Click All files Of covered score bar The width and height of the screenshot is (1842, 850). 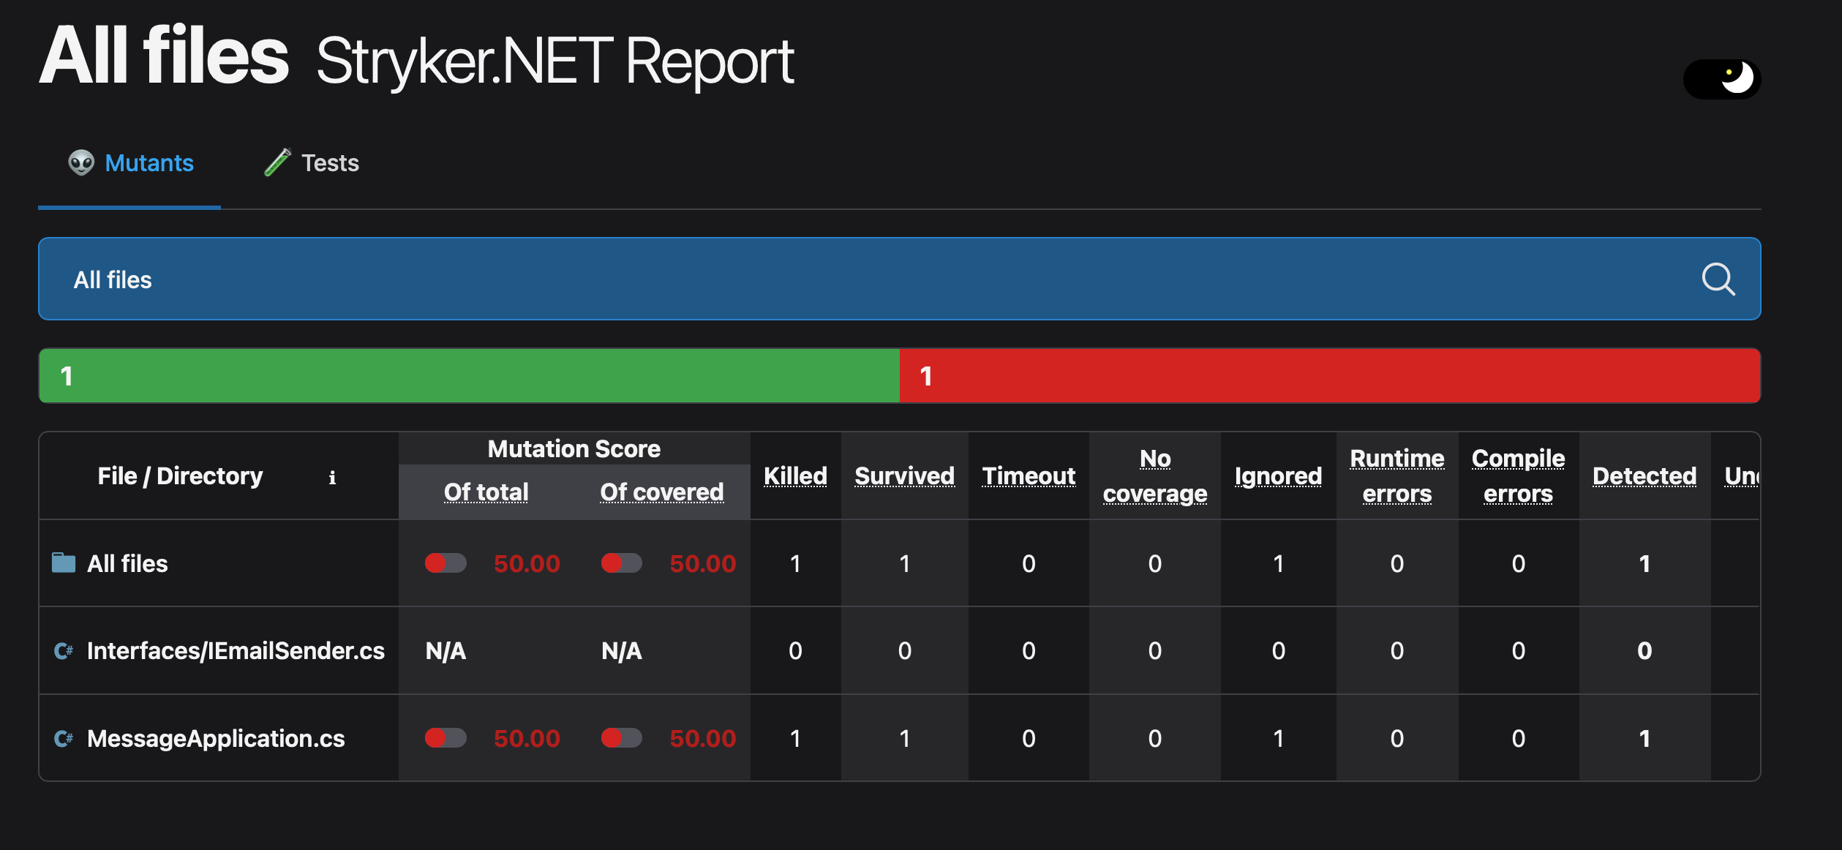tap(621, 563)
